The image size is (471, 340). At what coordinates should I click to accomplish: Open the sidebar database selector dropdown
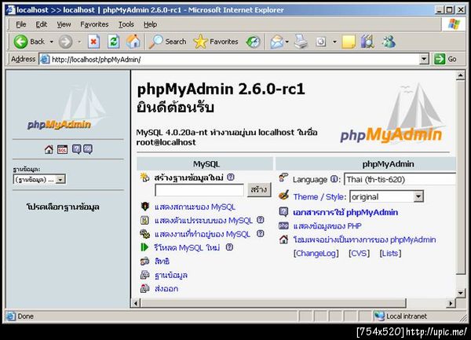[39, 180]
